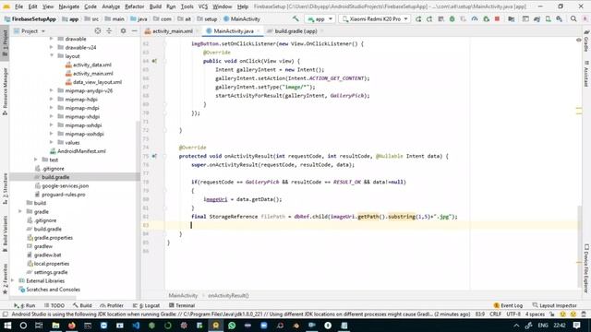Expand the test folder
This screenshot has width=591, height=332.
(36, 160)
